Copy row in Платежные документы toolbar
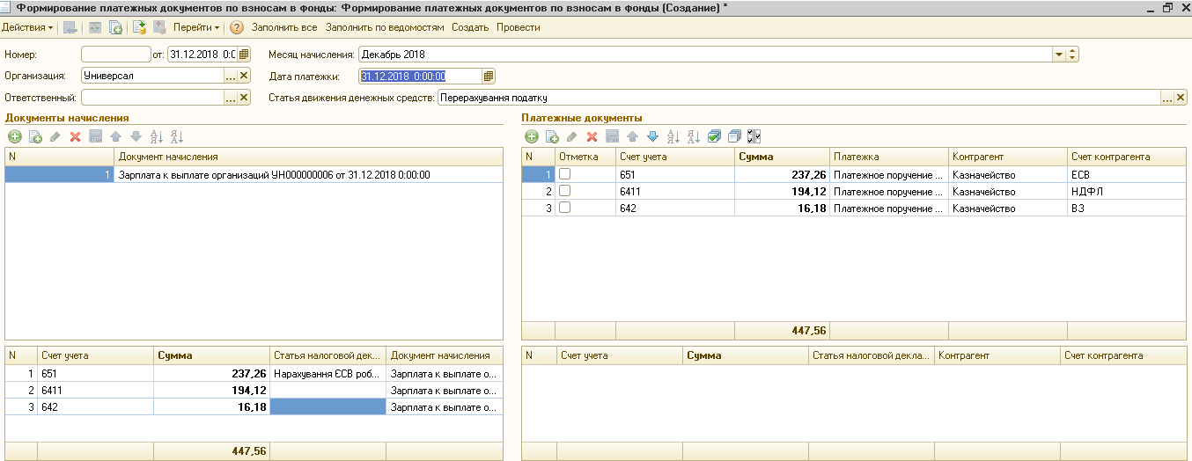Screen dimensions: 1192x461 (x=552, y=136)
